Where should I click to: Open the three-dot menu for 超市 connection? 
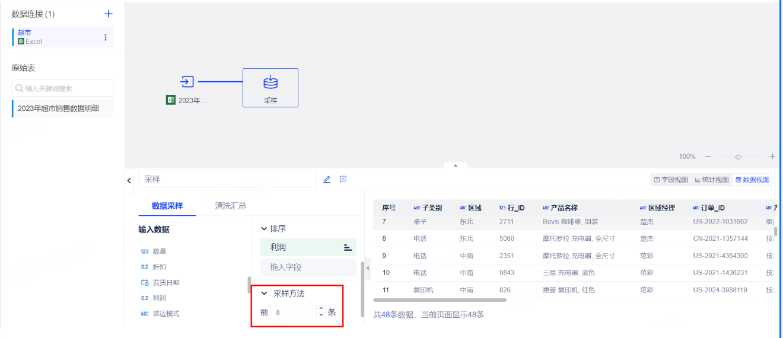pyautogui.click(x=106, y=37)
